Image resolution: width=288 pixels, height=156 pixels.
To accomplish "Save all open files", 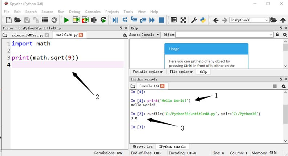I will point(36,20).
